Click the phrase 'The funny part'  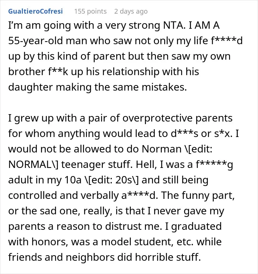point(198,195)
